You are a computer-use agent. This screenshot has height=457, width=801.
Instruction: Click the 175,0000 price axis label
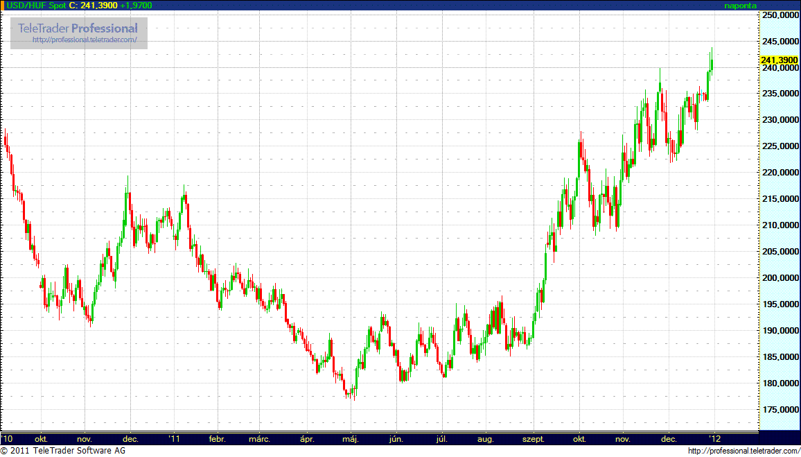click(780, 409)
